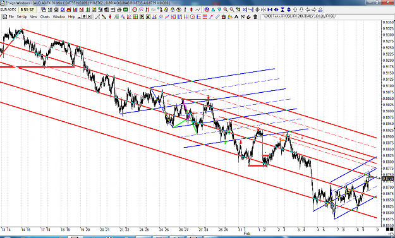Click the blue vertical expand arrows icon

[289, 10]
